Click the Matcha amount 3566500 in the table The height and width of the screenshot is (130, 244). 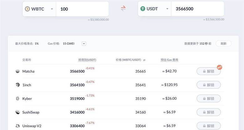77,71
